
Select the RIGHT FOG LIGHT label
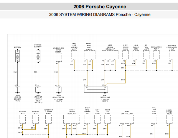coord(108,112)
